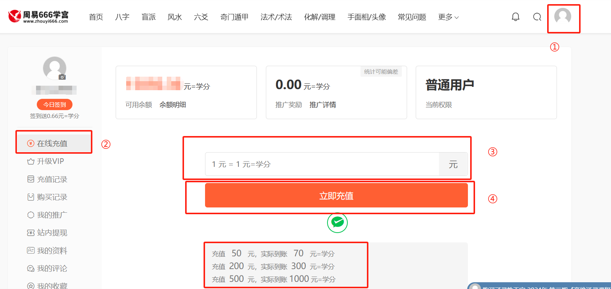
Task: Open the 推广详情 link
Action: point(323,105)
